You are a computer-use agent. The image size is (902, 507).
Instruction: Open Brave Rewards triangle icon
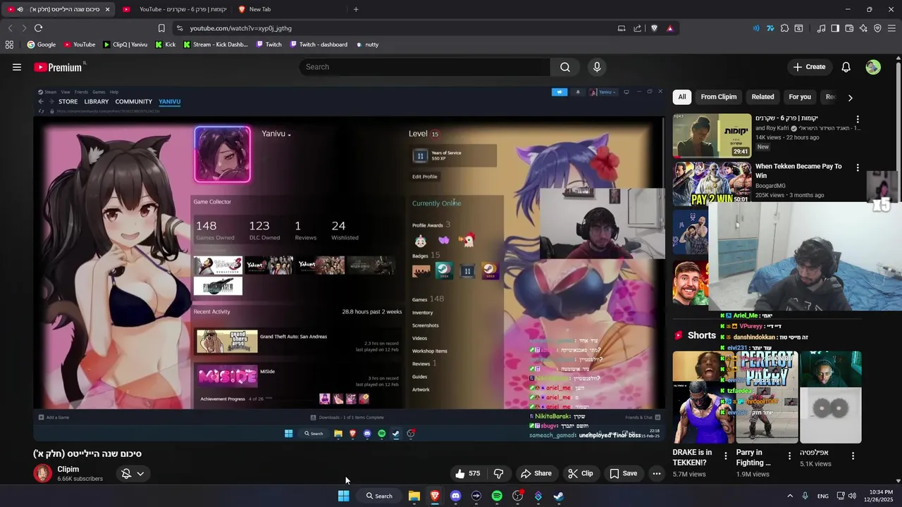click(669, 28)
